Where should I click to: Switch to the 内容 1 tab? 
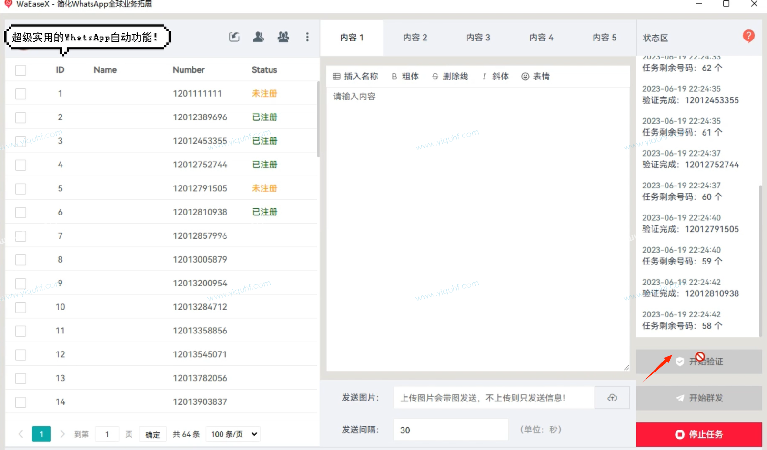click(x=352, y=38)
